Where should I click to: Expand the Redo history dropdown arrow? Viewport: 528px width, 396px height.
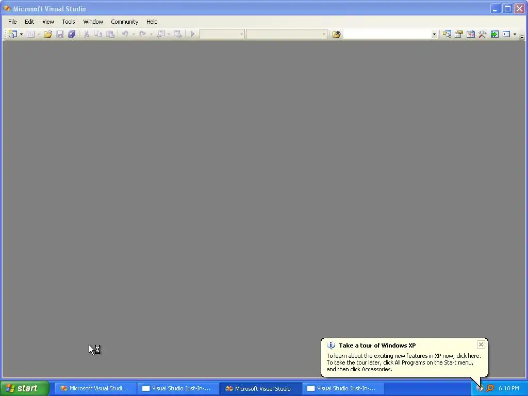pos(151,34)
